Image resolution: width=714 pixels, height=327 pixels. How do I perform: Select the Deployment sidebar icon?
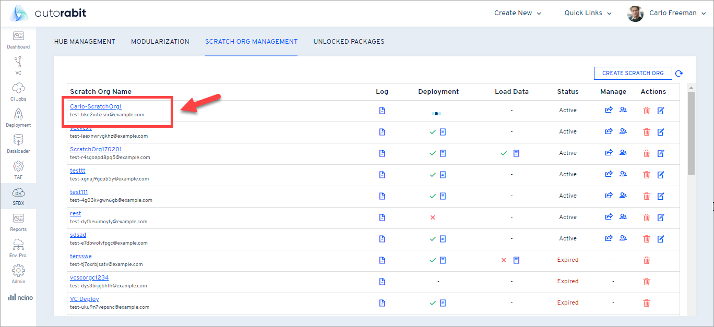[x=18, y=117]
